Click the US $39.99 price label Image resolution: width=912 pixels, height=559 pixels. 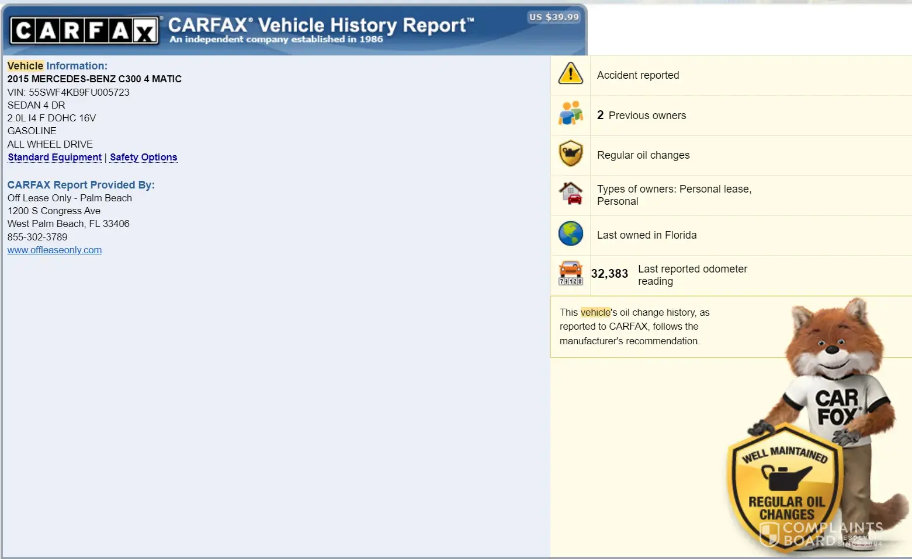coord(554,17)
